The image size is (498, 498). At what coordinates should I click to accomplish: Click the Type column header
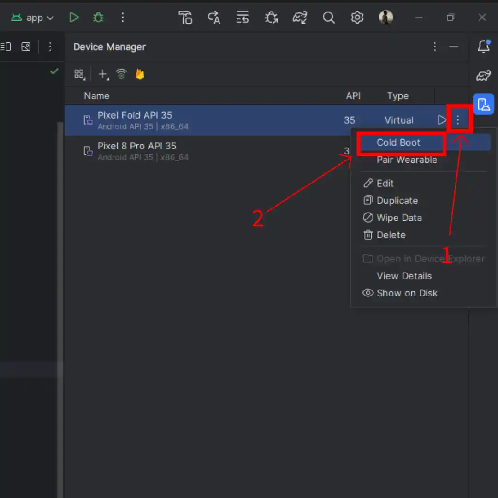click(x=397, y=96)
